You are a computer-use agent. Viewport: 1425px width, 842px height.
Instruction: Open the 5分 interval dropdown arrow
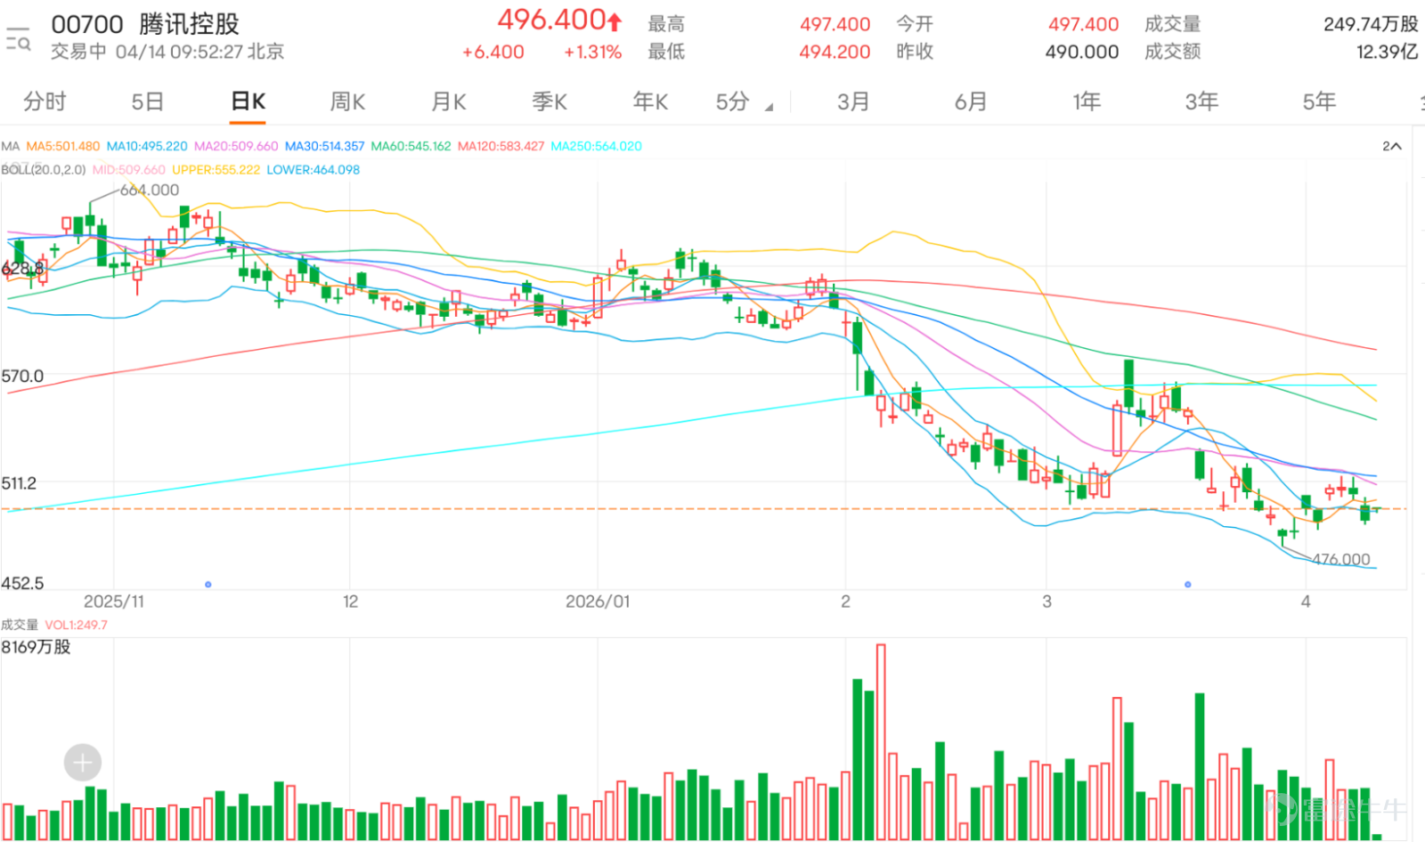[x=769, y=107]
